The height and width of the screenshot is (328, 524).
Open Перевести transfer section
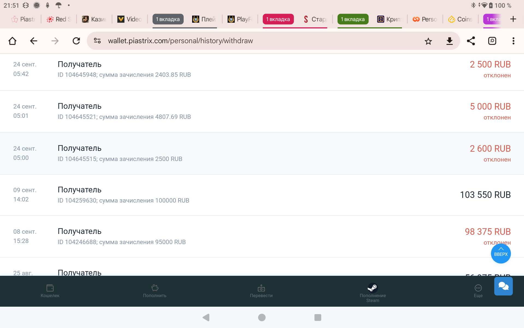tap(261, 291)
